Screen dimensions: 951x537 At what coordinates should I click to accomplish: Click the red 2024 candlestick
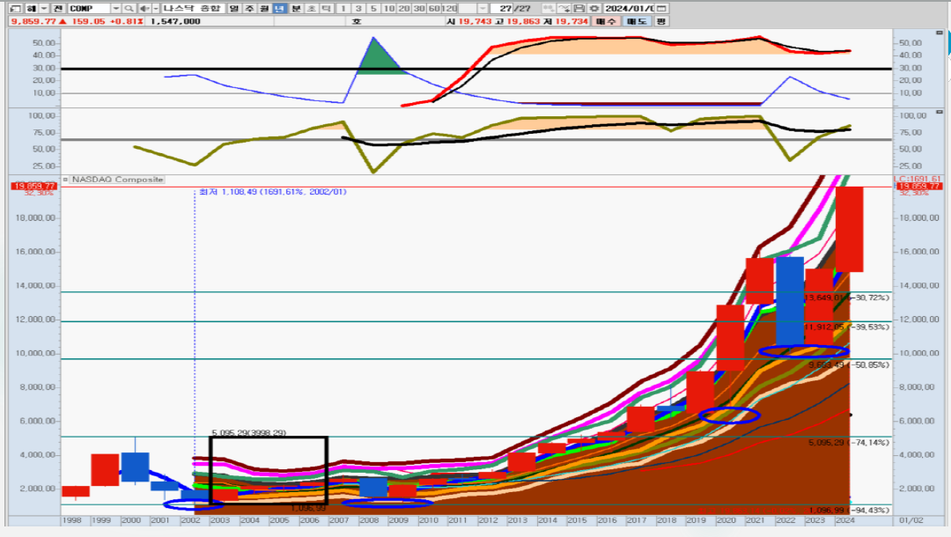[x=849, y=229]
